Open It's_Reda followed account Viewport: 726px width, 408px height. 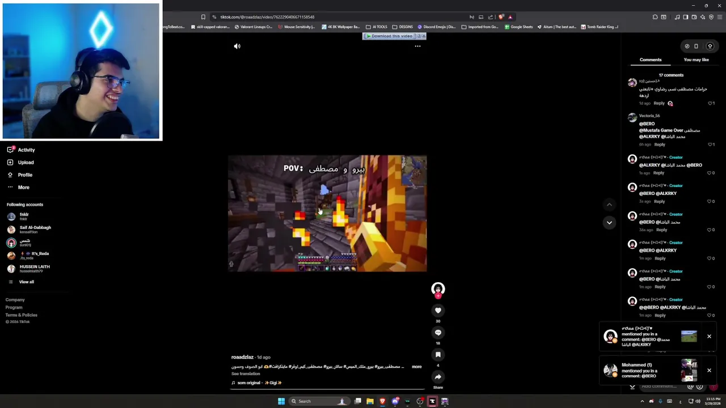(x=28, y=256)
